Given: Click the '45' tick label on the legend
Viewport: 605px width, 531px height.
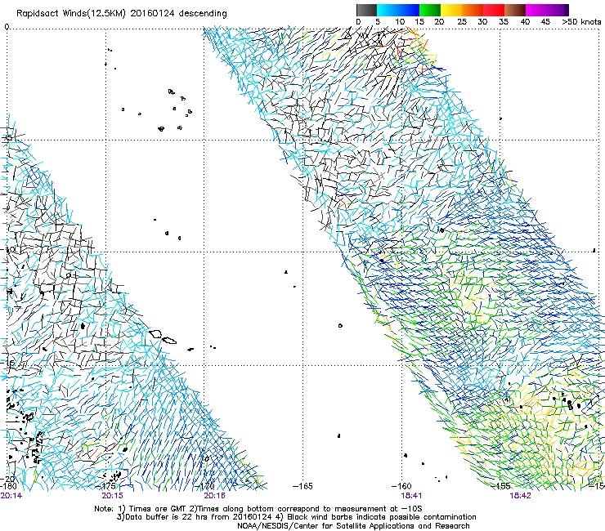Looking at the screenshot, I should [x=545, y=21].
